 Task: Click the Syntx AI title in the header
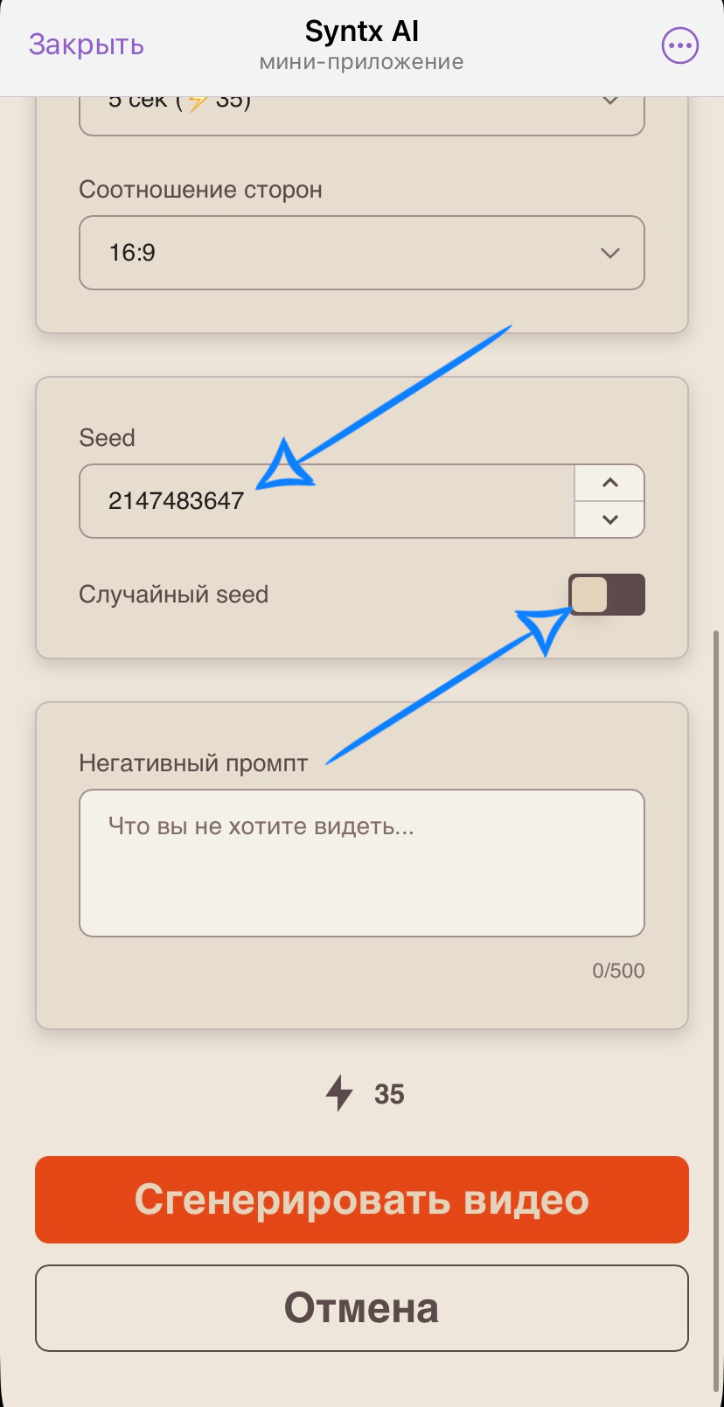(361, 32)
